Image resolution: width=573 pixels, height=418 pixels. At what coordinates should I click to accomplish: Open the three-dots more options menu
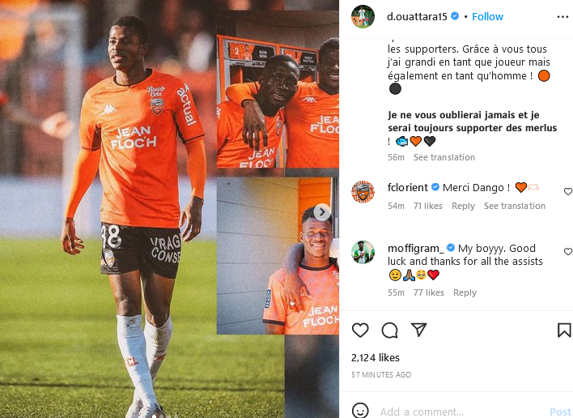pyautogui.click(x=562, y=17)
